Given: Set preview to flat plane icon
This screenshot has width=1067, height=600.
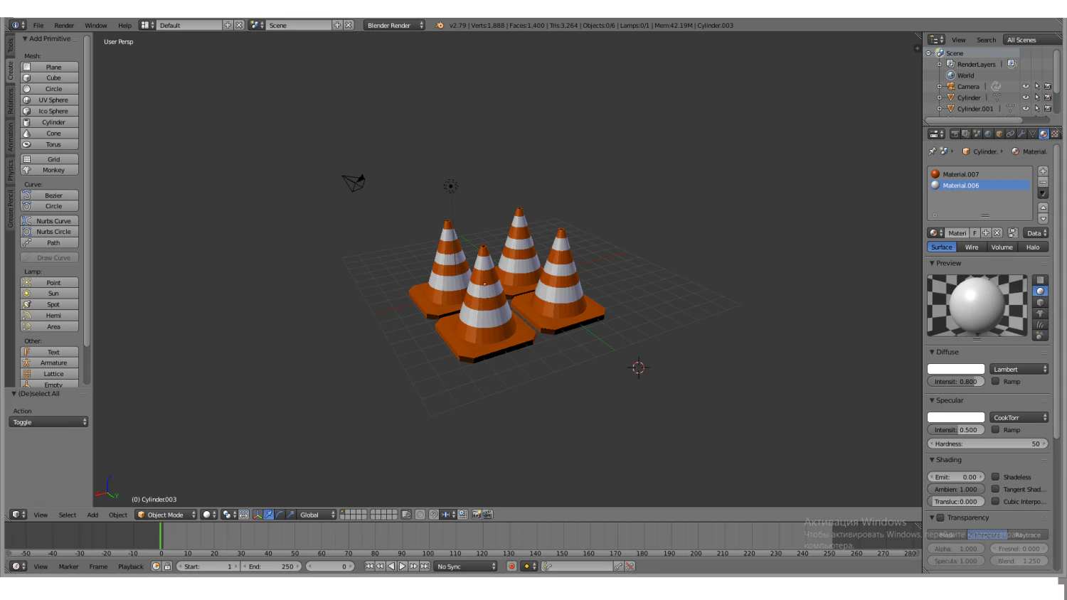Looking at the screenshot, I should tap(1040, 280).
